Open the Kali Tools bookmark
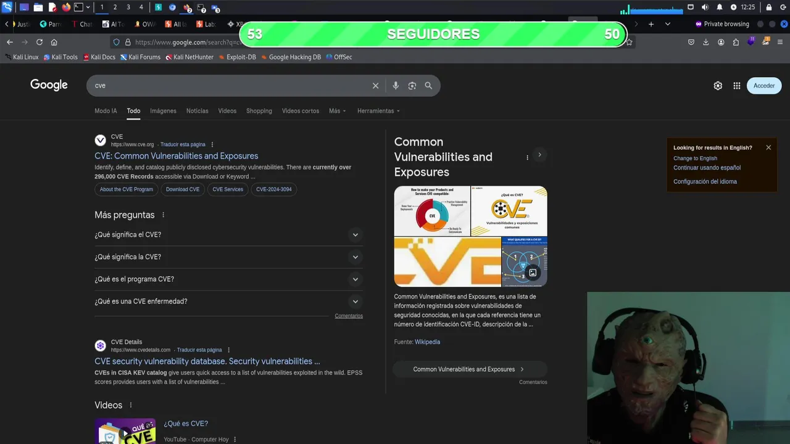790x444 pixels. [x=60, y=57]
